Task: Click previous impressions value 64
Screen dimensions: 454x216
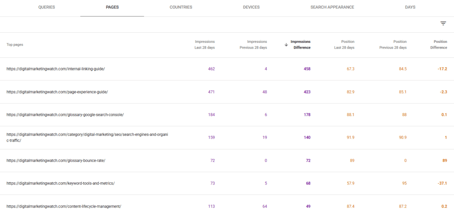Action: click(265, 206)
